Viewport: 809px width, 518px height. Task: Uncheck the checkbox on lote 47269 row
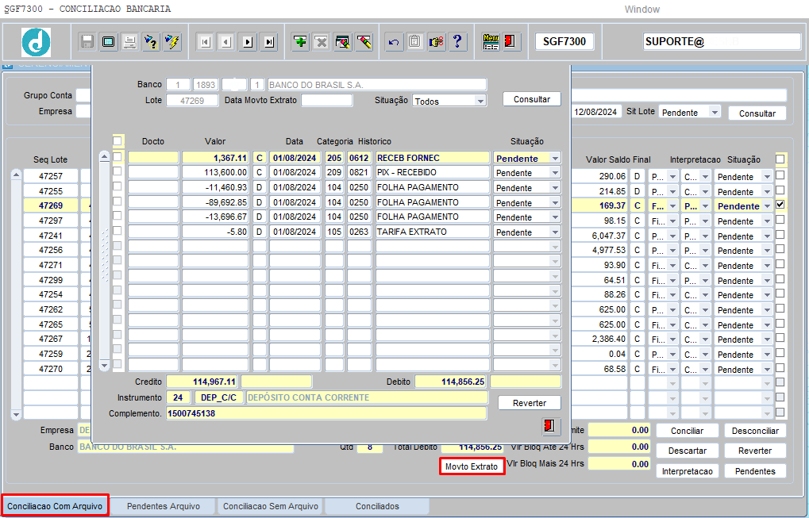pyautogui.click(x=780, y=205)
